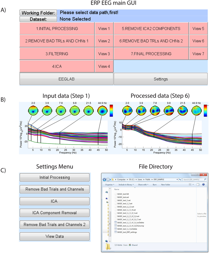Open View 7 results
Screen dimensions: 209x253
pos(198,54)
